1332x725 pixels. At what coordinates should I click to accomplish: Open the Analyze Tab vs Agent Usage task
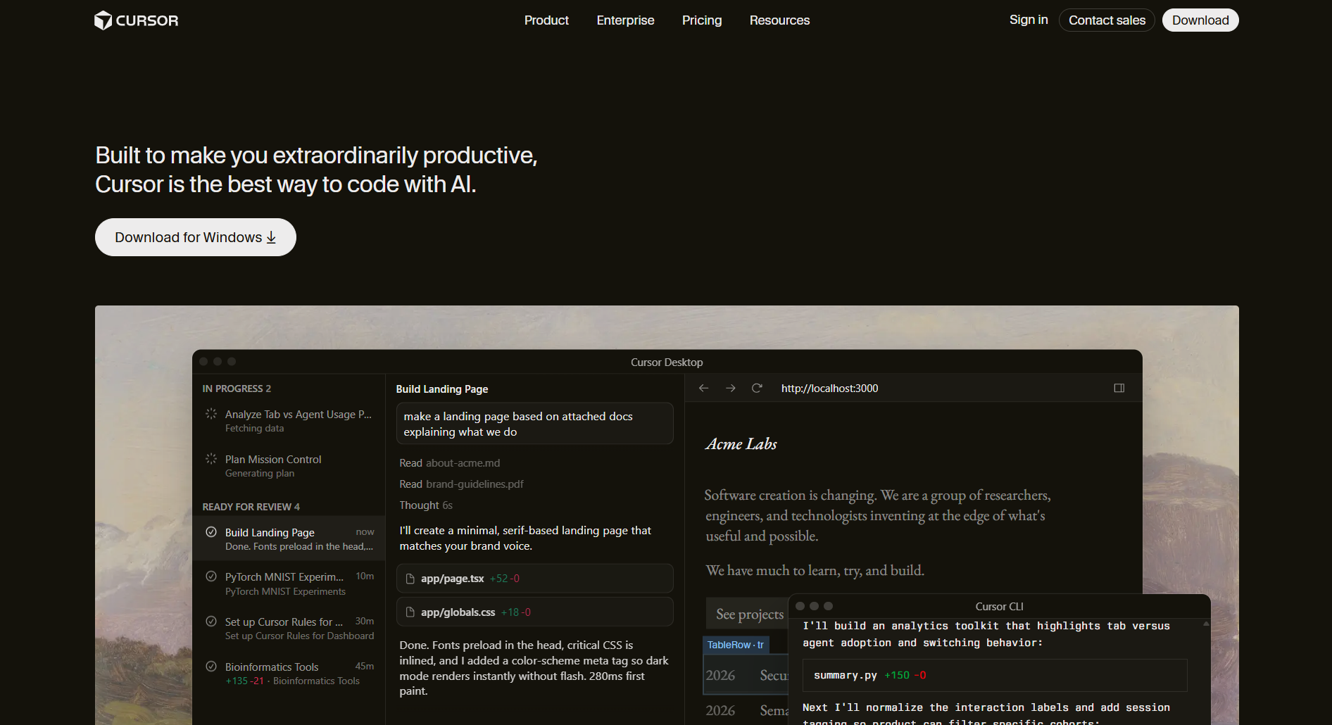pyautogui.click(x=289, y=421)
